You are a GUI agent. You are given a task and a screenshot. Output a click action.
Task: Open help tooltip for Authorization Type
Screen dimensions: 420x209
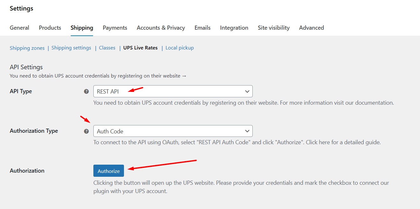86,131
